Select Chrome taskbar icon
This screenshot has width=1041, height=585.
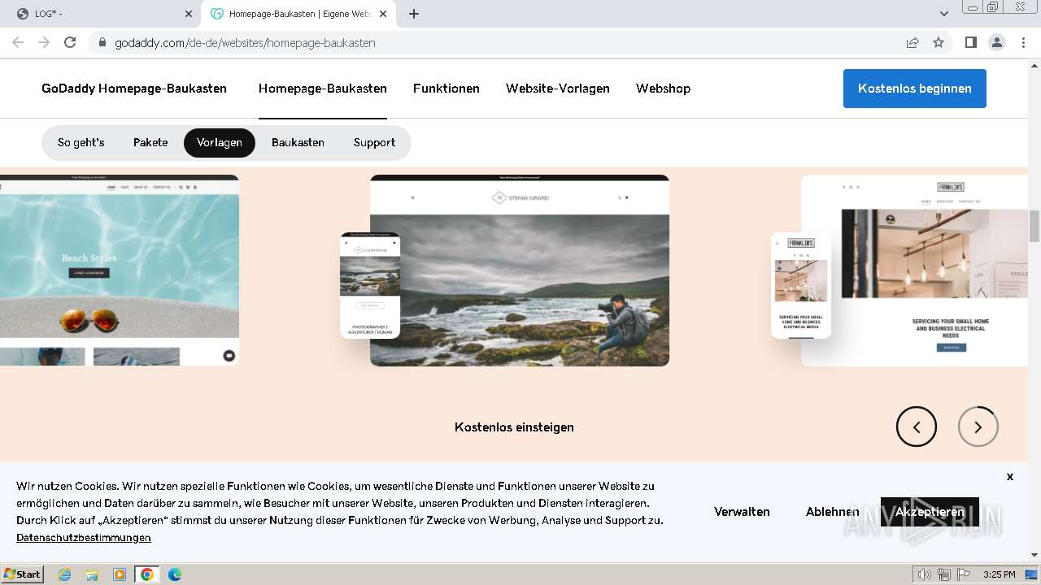(x=146, y=574)
